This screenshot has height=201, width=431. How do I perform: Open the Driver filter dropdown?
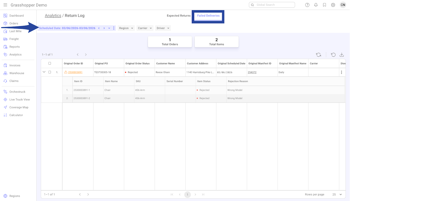click(163, 28)
